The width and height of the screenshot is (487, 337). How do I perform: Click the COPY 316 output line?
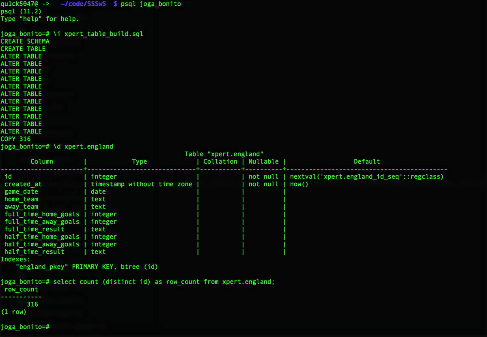pyautogui.click(x=16, y=139)
